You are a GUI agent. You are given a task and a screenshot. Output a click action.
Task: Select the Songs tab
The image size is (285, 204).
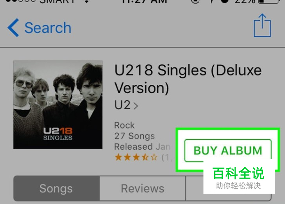click(x=56, y=188)
